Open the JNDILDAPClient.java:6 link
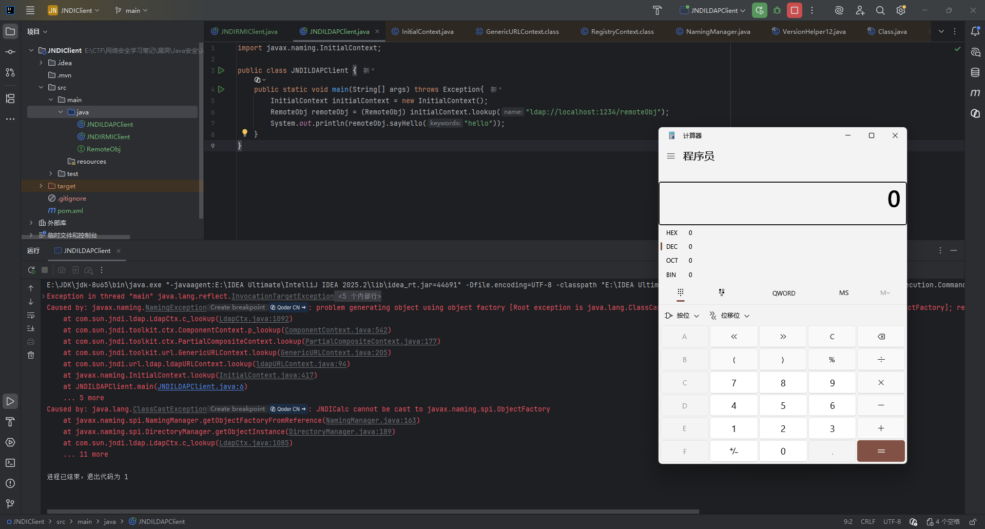Image resolution: width=985 pixels, height=529 pixels. (201, 386)
